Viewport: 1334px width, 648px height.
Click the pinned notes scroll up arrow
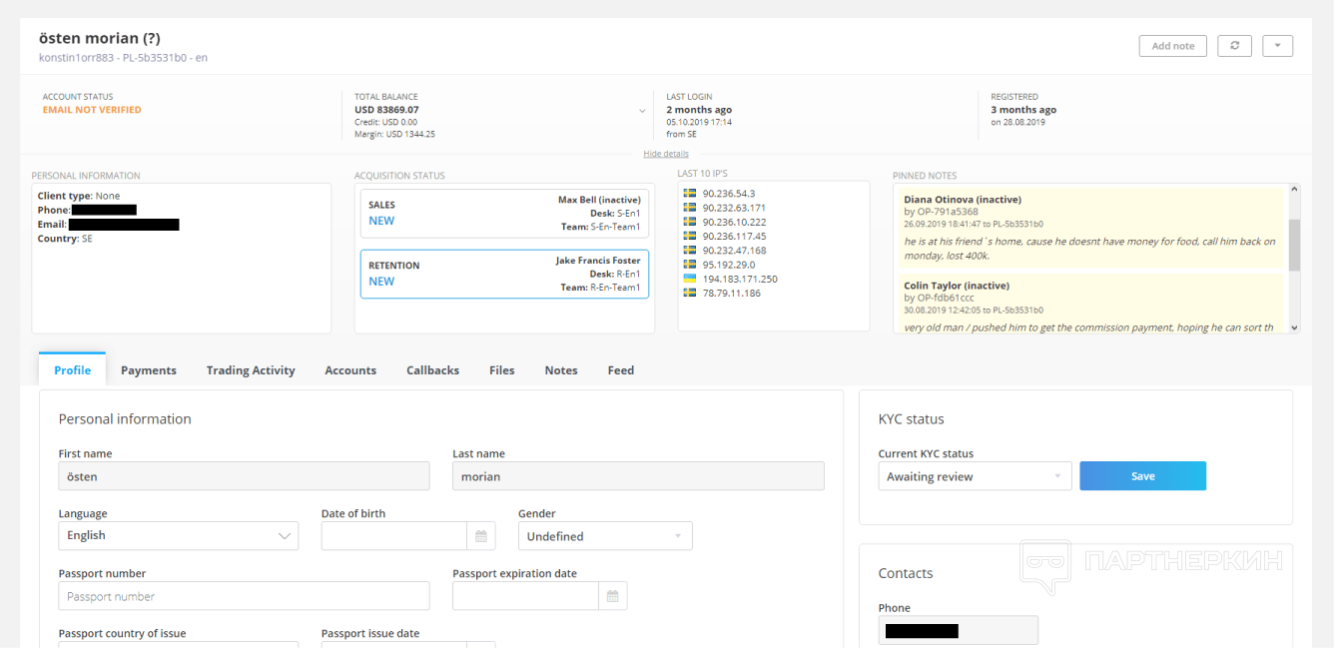pyautogui.click(x=1294, y=189)
